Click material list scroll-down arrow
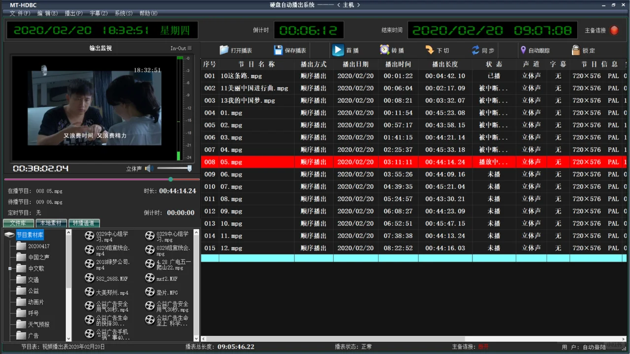The image size is (630, 354). point(196,338)
